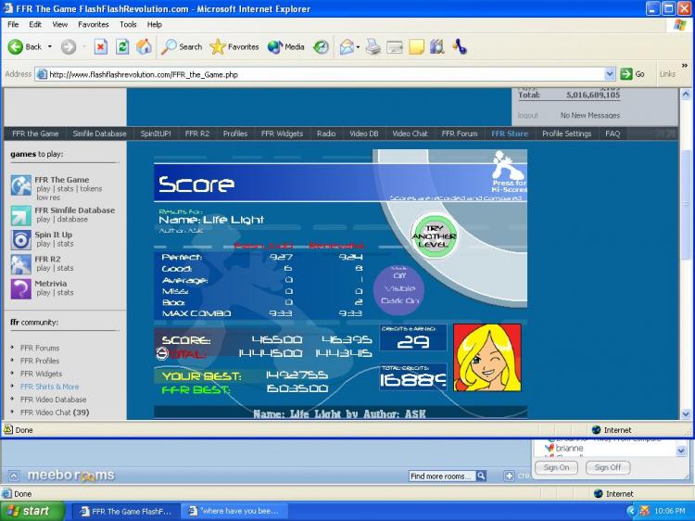
Task: Click the Print toolbar icon
Action: [x=373, y=46]
